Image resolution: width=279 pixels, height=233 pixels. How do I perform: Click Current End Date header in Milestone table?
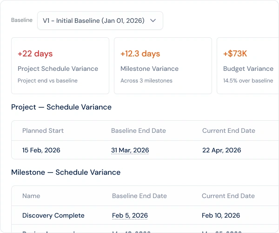pyautogui.click(x=228, y=196)
